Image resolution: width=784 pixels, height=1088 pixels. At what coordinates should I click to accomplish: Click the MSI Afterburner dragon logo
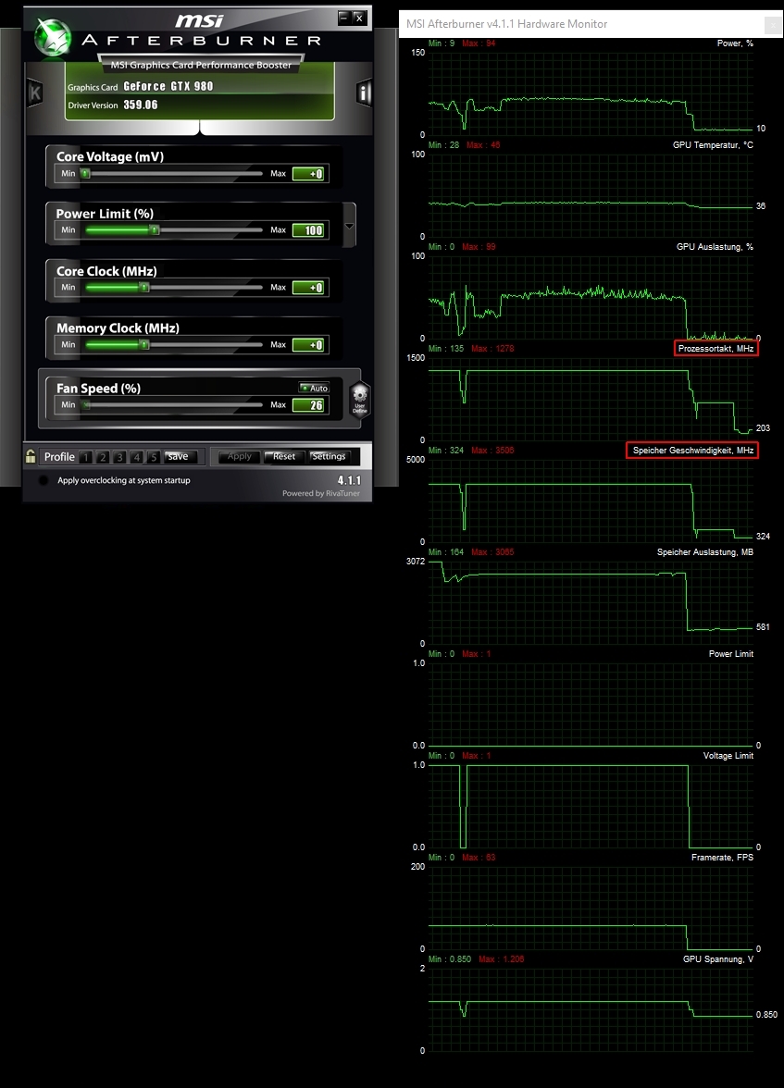[53, 37]
